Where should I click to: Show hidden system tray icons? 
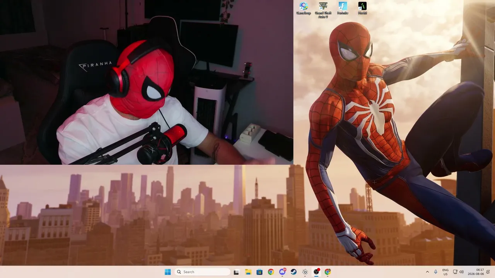tap(427, 272)
